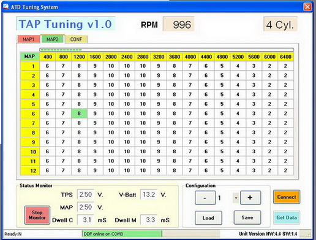Open the CONF tab
This screenshot has width=316, height=240.
pyautogui.click(x=76, y=39)
